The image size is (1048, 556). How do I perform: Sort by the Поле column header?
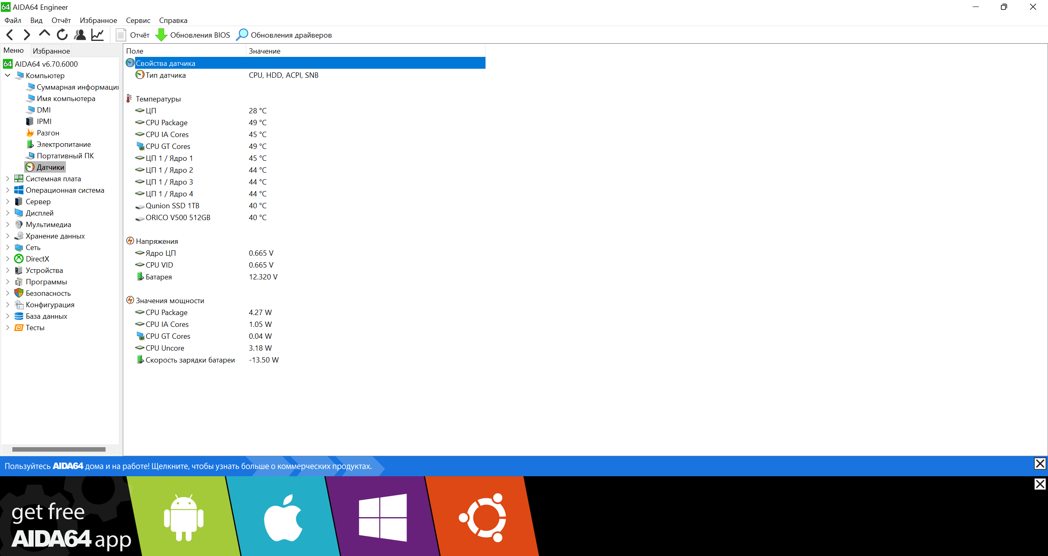185,51
